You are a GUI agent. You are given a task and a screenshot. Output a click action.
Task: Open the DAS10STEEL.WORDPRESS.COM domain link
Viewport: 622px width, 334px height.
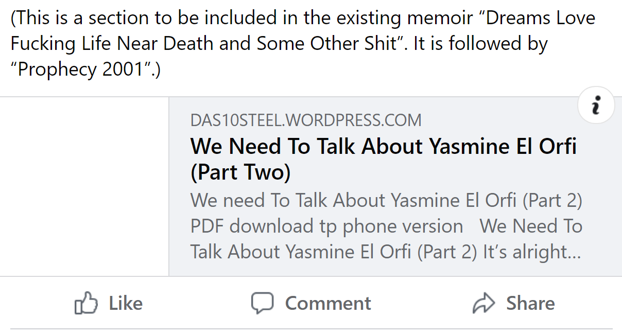[306, 120]
